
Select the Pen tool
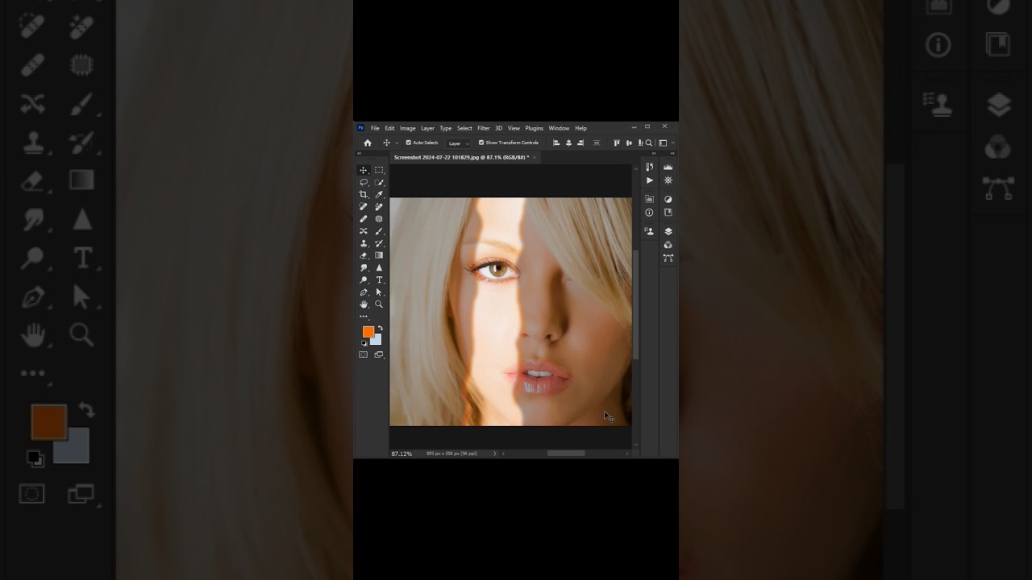pyautogui.click(x=364, y=292)
